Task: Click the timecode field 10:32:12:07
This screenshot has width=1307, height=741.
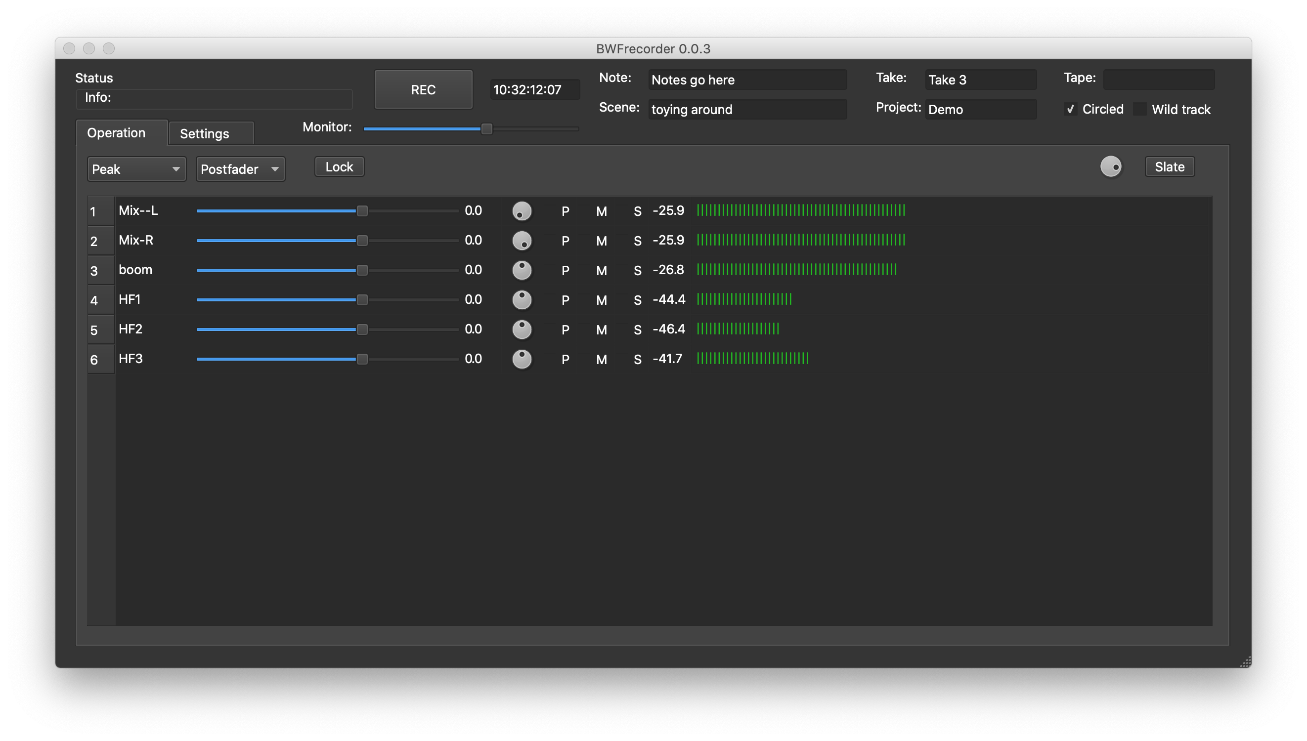Action: [534, 89]
